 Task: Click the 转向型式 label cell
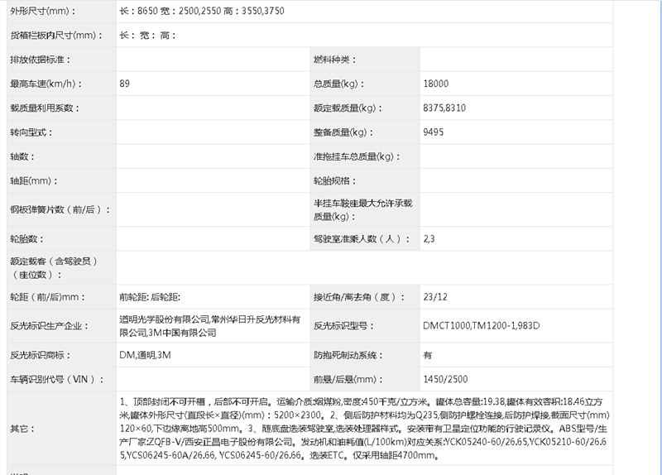pos(32,132)
